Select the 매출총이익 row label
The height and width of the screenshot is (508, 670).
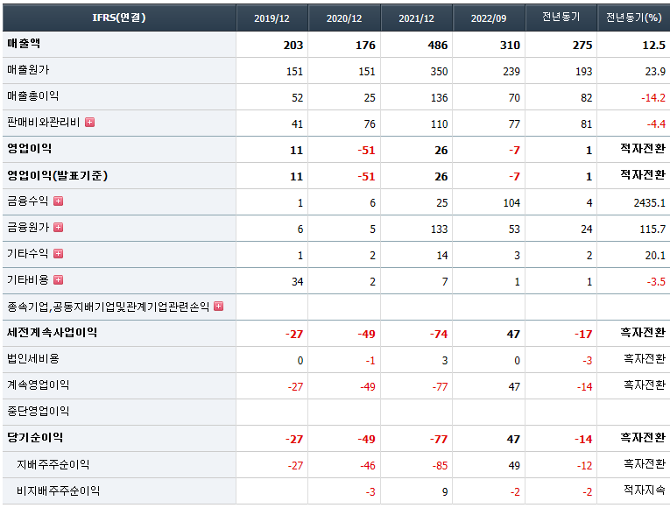pyautogui.click(x=33, y=95)
